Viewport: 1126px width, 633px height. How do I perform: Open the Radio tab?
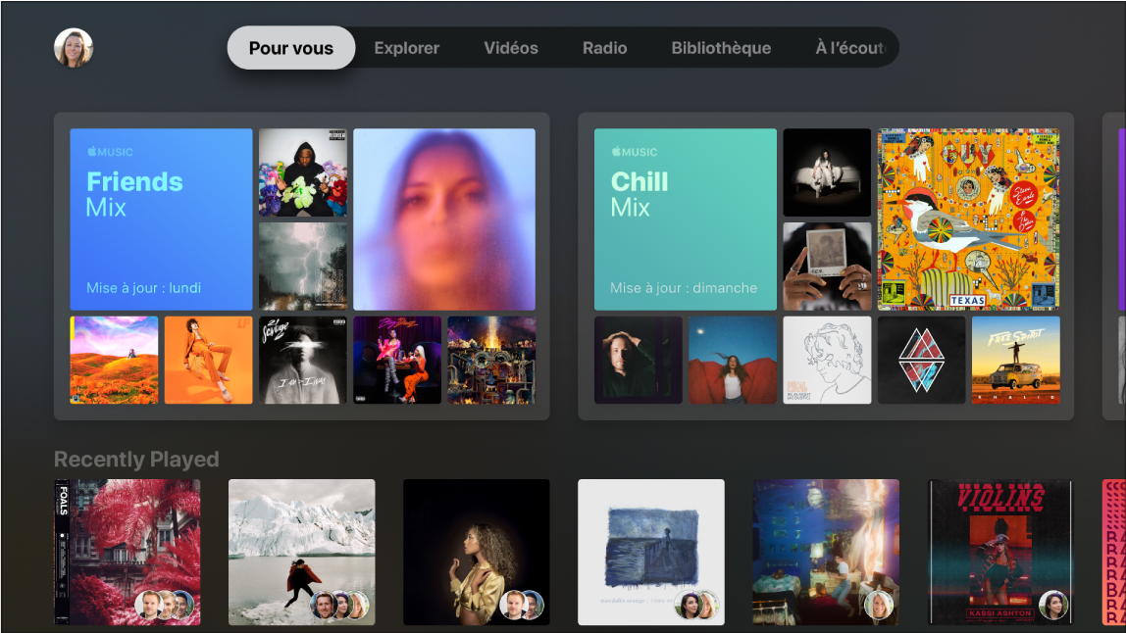604,47
